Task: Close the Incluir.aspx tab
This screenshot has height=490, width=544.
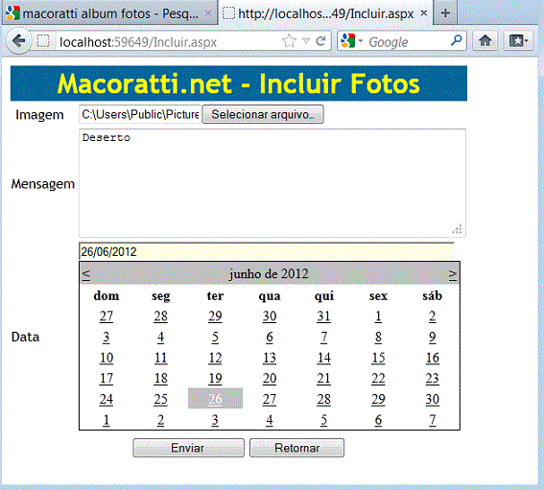Action: pyautogui.click(x=424, y=13)
